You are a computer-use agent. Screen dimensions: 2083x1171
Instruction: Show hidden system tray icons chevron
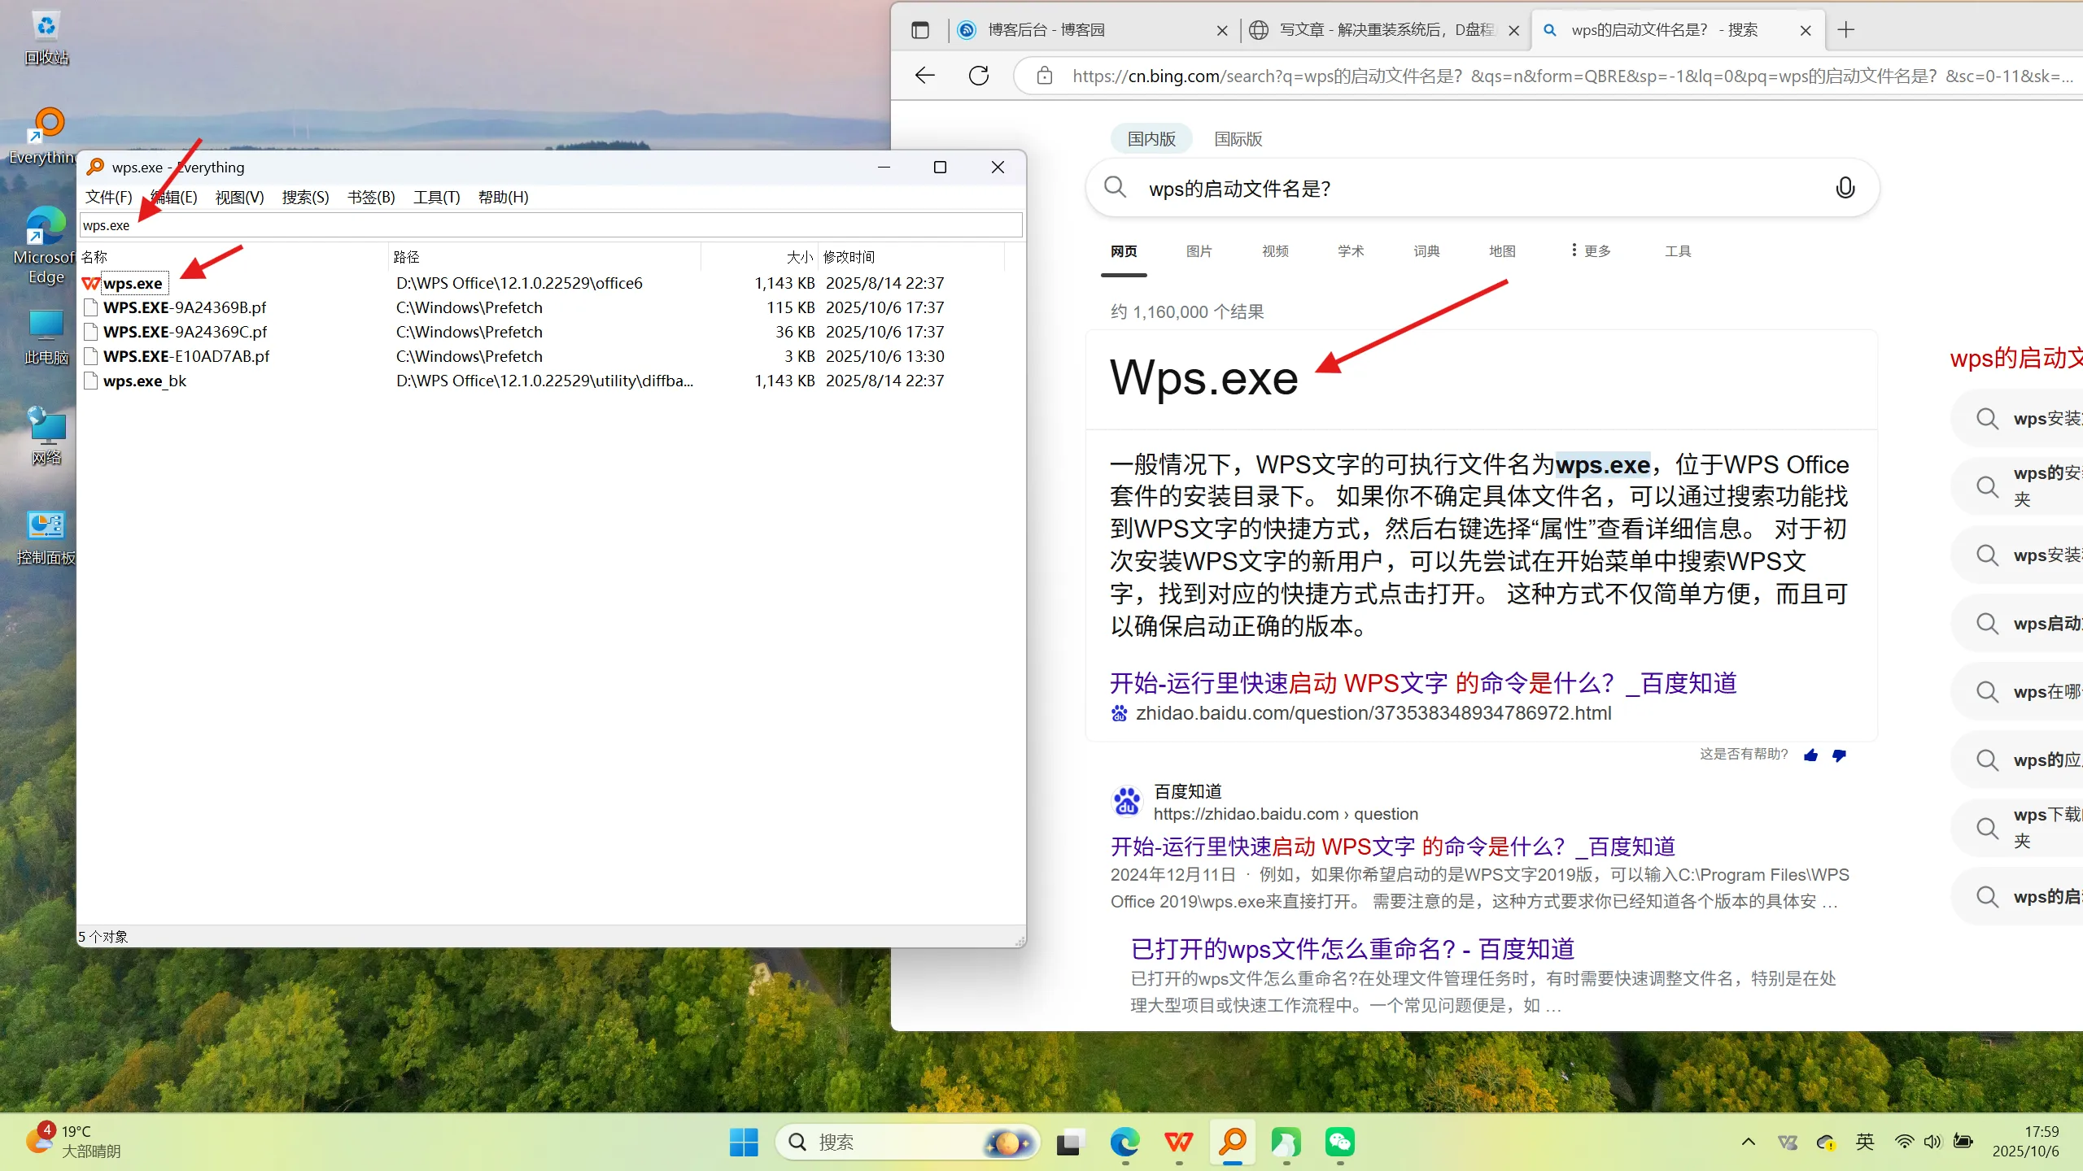point(1748,1142)
